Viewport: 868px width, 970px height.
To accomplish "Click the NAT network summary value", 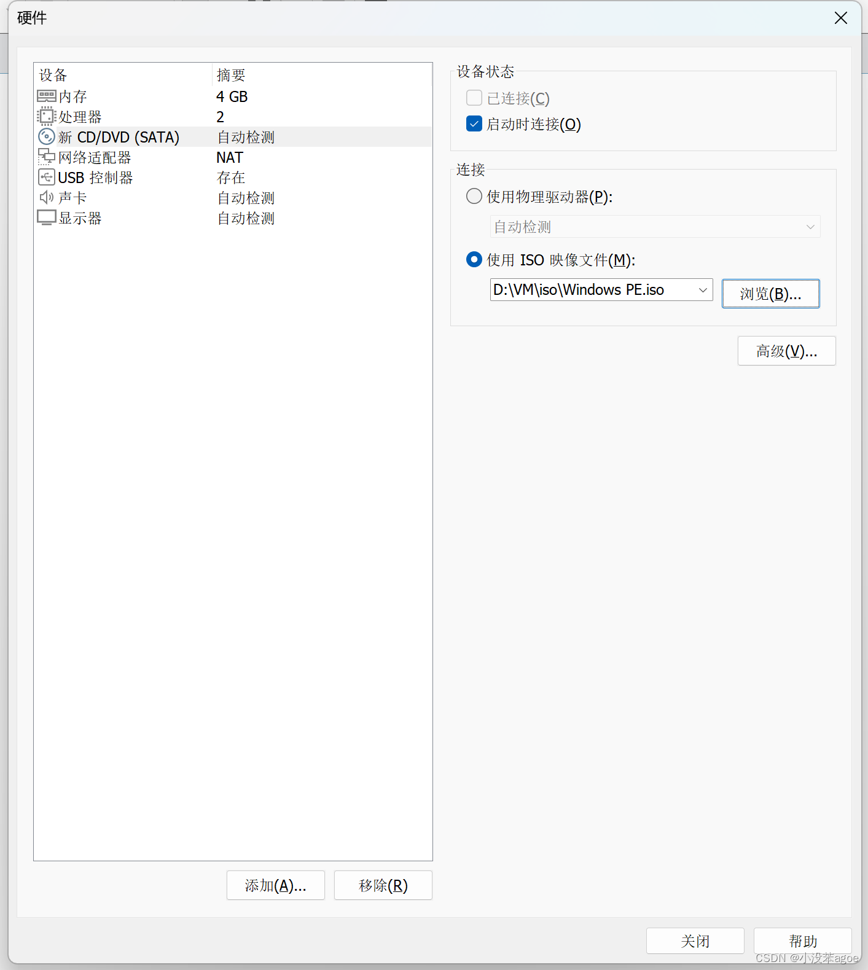I will tap(230, 157).
